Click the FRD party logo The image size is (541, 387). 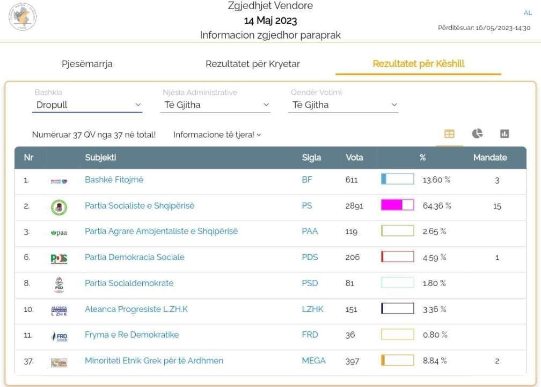click(59, 336)
